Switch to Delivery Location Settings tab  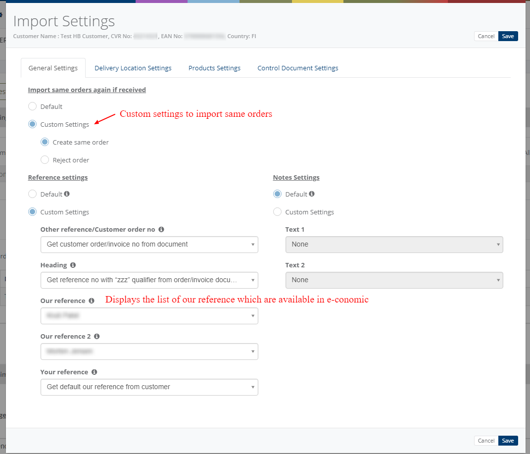(x=133, y=68)
